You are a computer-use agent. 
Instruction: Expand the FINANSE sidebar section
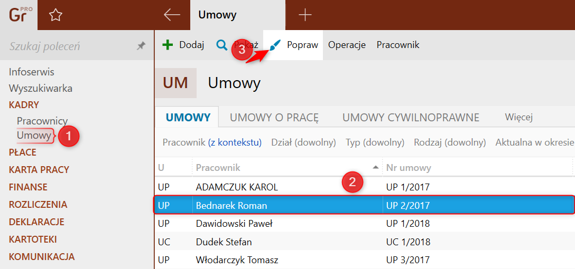tap(28, 187)
